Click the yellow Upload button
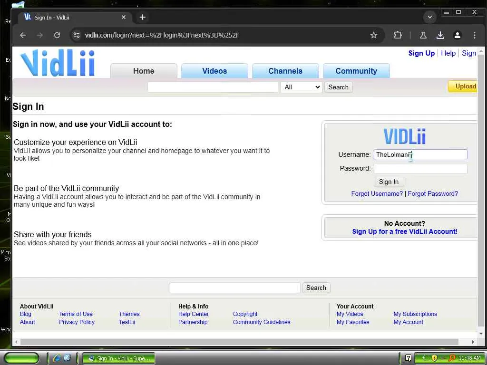The image size is (487, 365). [463, 86]
